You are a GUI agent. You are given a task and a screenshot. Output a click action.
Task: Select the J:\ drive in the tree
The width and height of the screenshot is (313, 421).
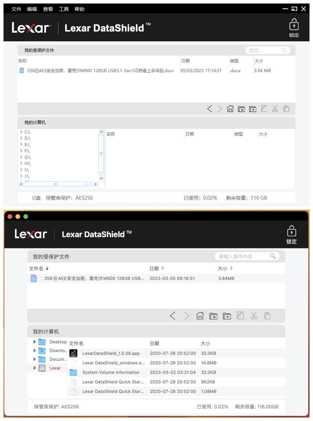[27, 176]
